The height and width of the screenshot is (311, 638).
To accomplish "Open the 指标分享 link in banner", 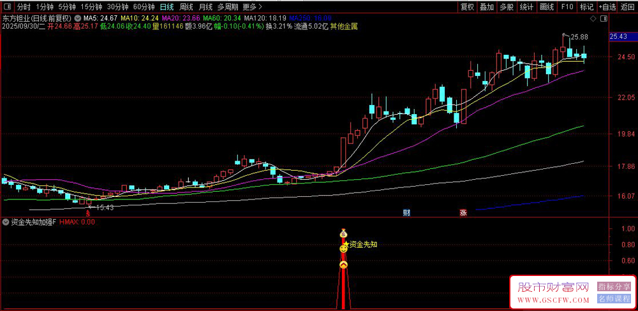I will coord(614,287).
